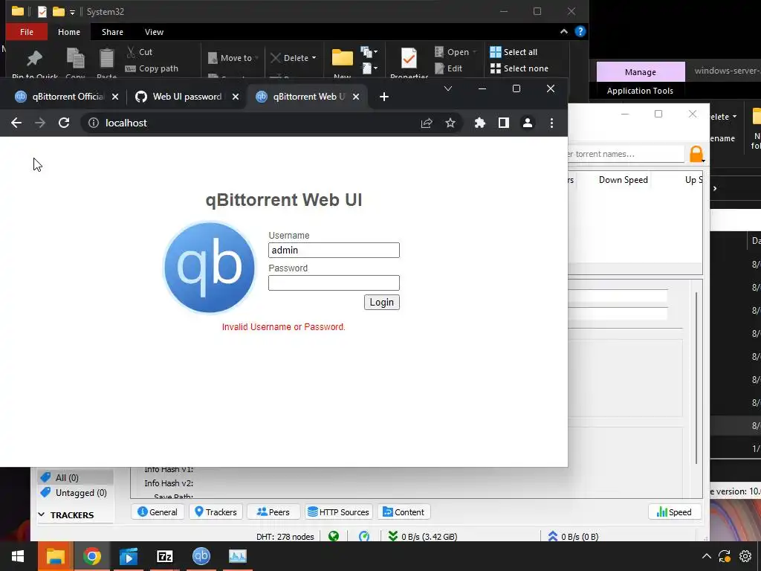The height and width of the screenshot is (571, 761).
Task: View site information for localhost
Action: point(93,123)
